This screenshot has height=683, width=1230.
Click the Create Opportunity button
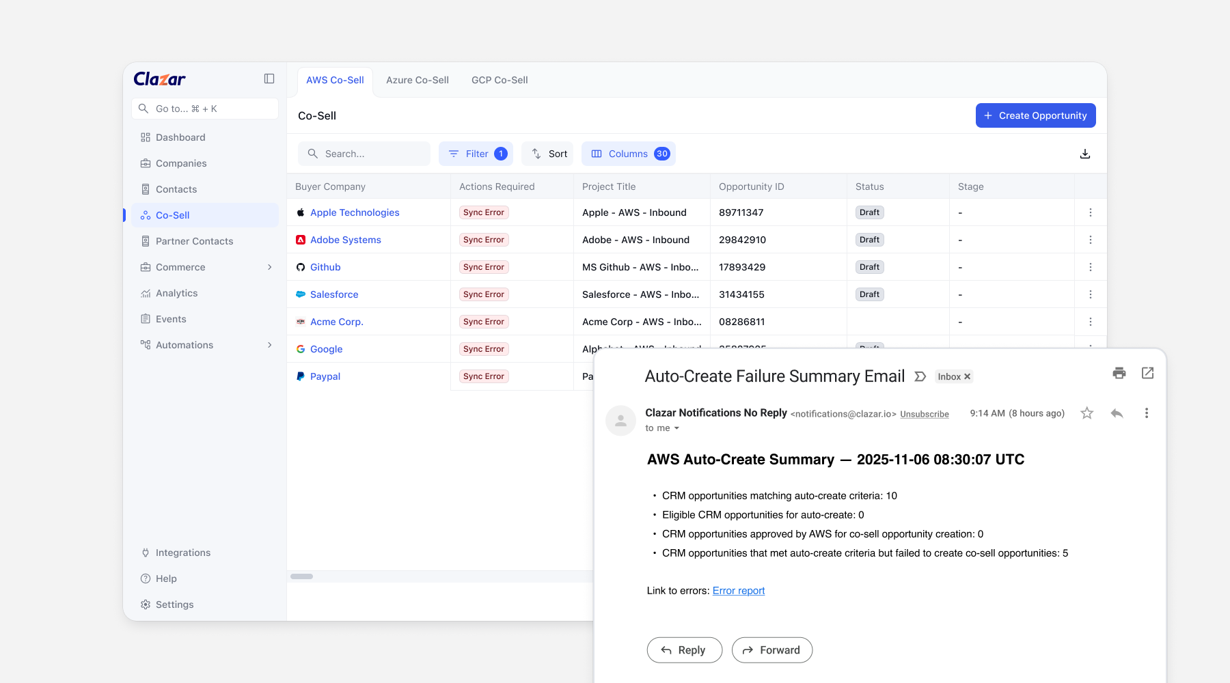1035,115
